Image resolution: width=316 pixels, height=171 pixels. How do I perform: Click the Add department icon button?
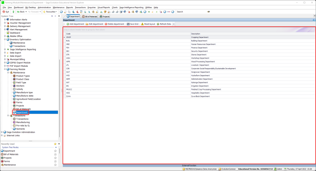[68, 24]
